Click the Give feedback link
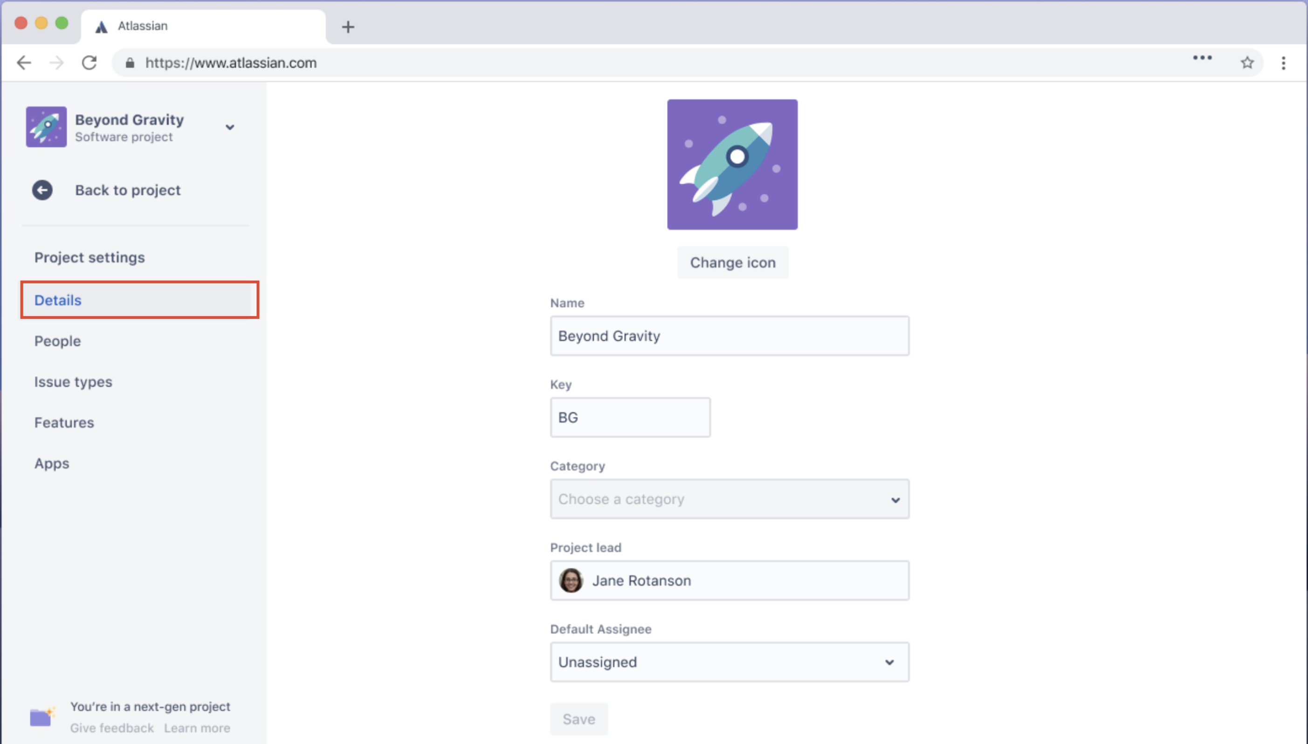The height and width of the screenshot is (744, 1308). click(x=112, y=728)
